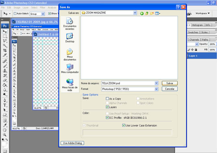The image size is (217, 153).
Task: Go to Meus documentos folder
Action: tap(69, 53)
